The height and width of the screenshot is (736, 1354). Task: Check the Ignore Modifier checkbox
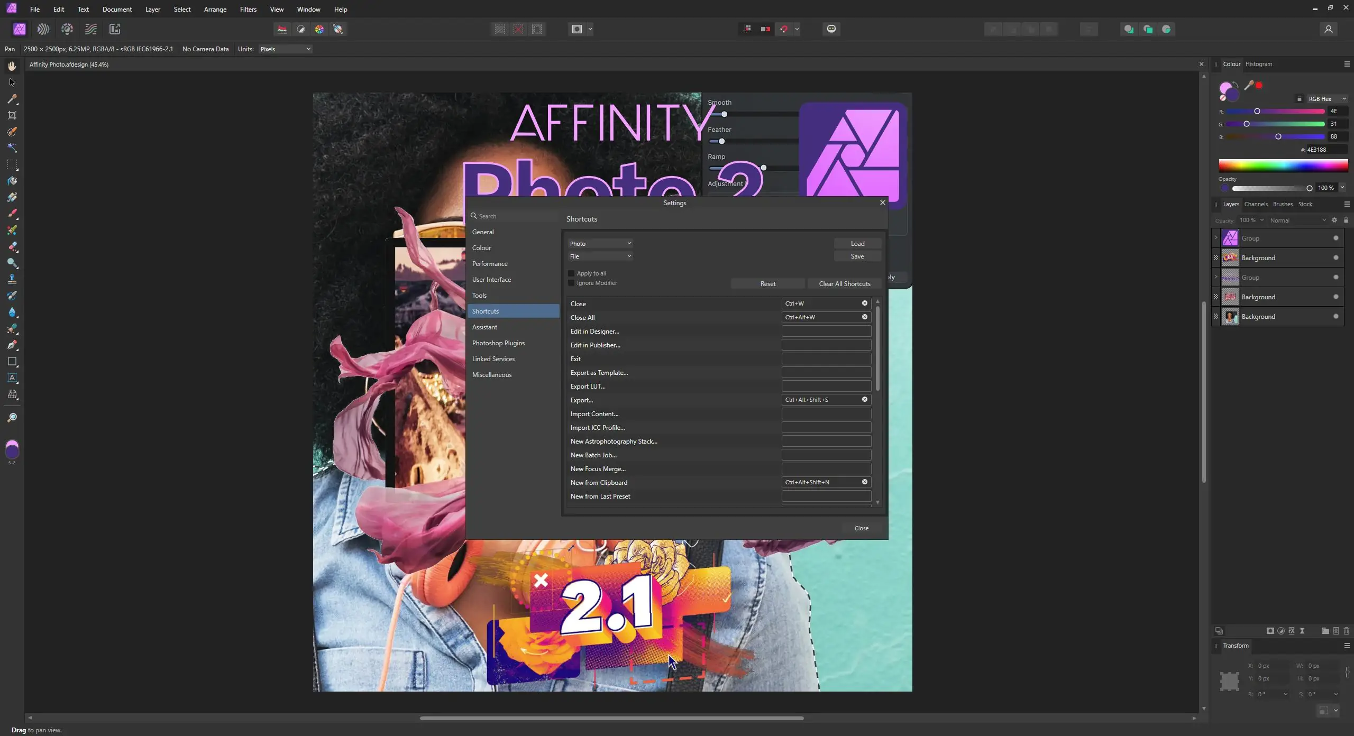click(x=571, y=283)
